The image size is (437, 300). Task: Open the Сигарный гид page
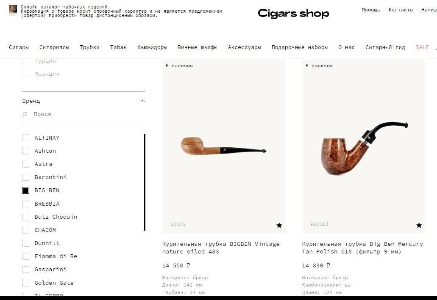coord(385,47)
